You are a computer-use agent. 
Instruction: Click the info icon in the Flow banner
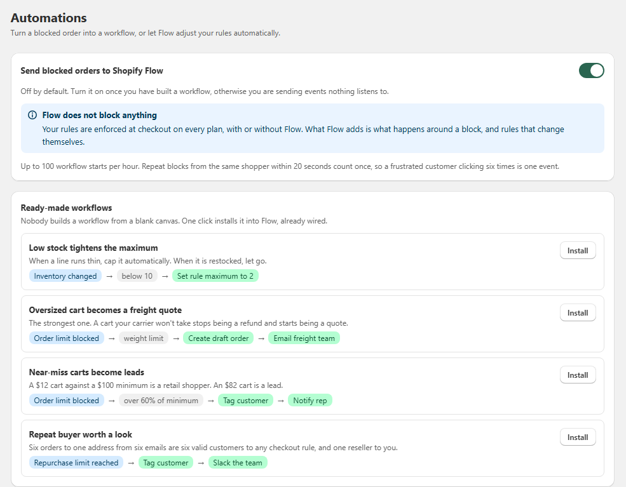(x=32, y=116)
